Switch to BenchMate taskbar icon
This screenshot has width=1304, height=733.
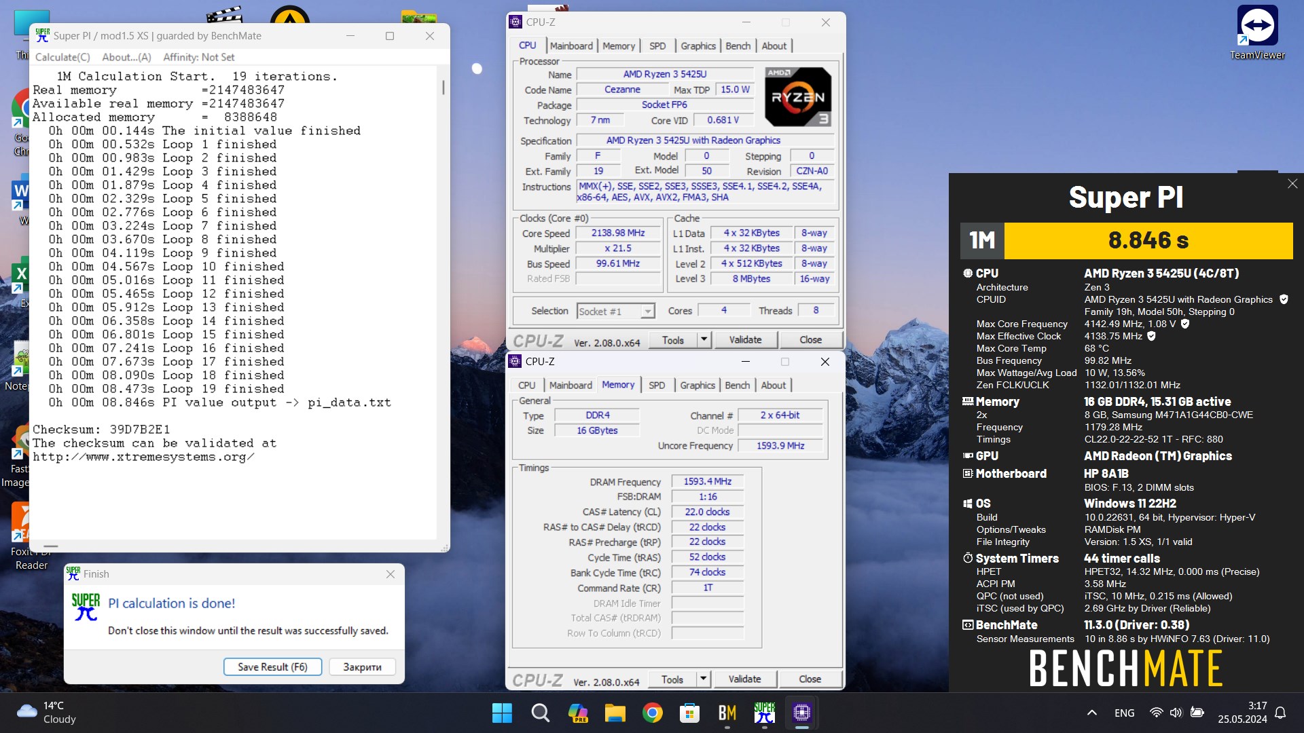pos(727,713)
